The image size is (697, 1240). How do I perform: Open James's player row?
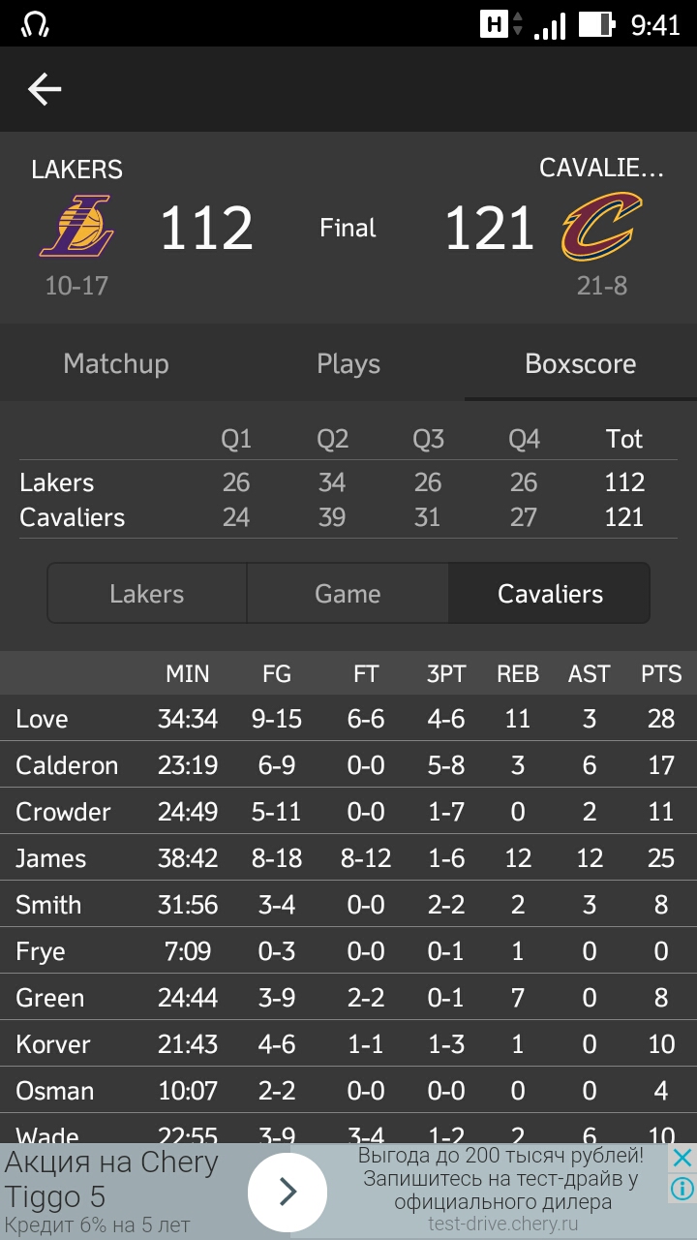click(x=348, y=858)
